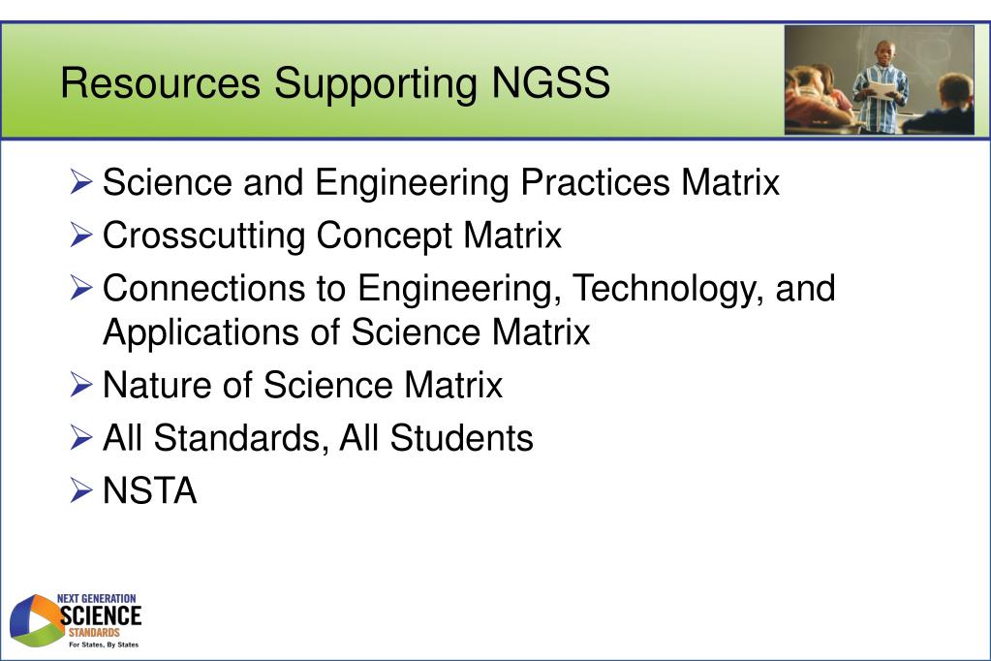Image resolution: width=991 pixels, height=661 pixels.
Task: Click the arrow bullet beside All Standards, All Students
Action: pos(81,438)
